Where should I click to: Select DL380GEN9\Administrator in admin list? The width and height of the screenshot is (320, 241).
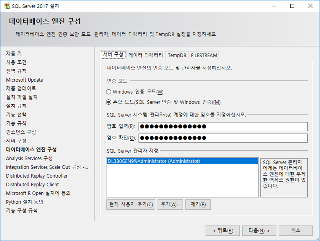(x=182, y=161)
